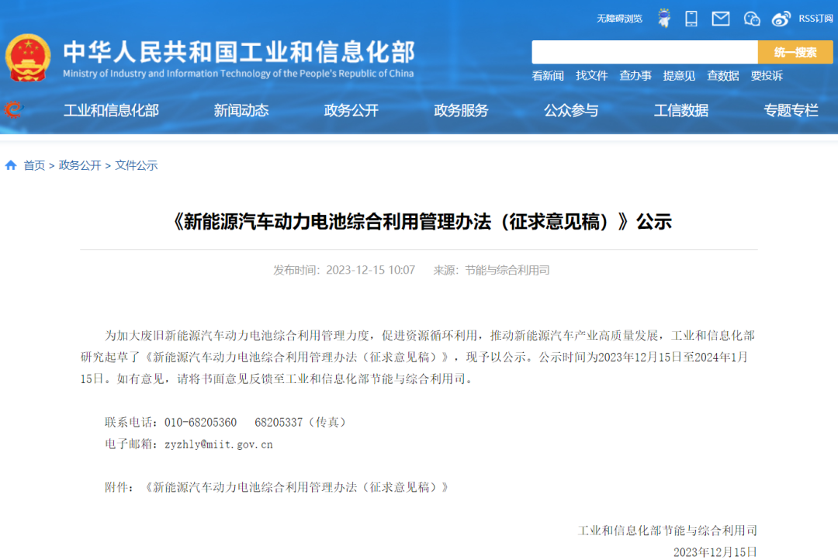
Task: Open 无障碍浏览 accessibility link
Action: 619,19
